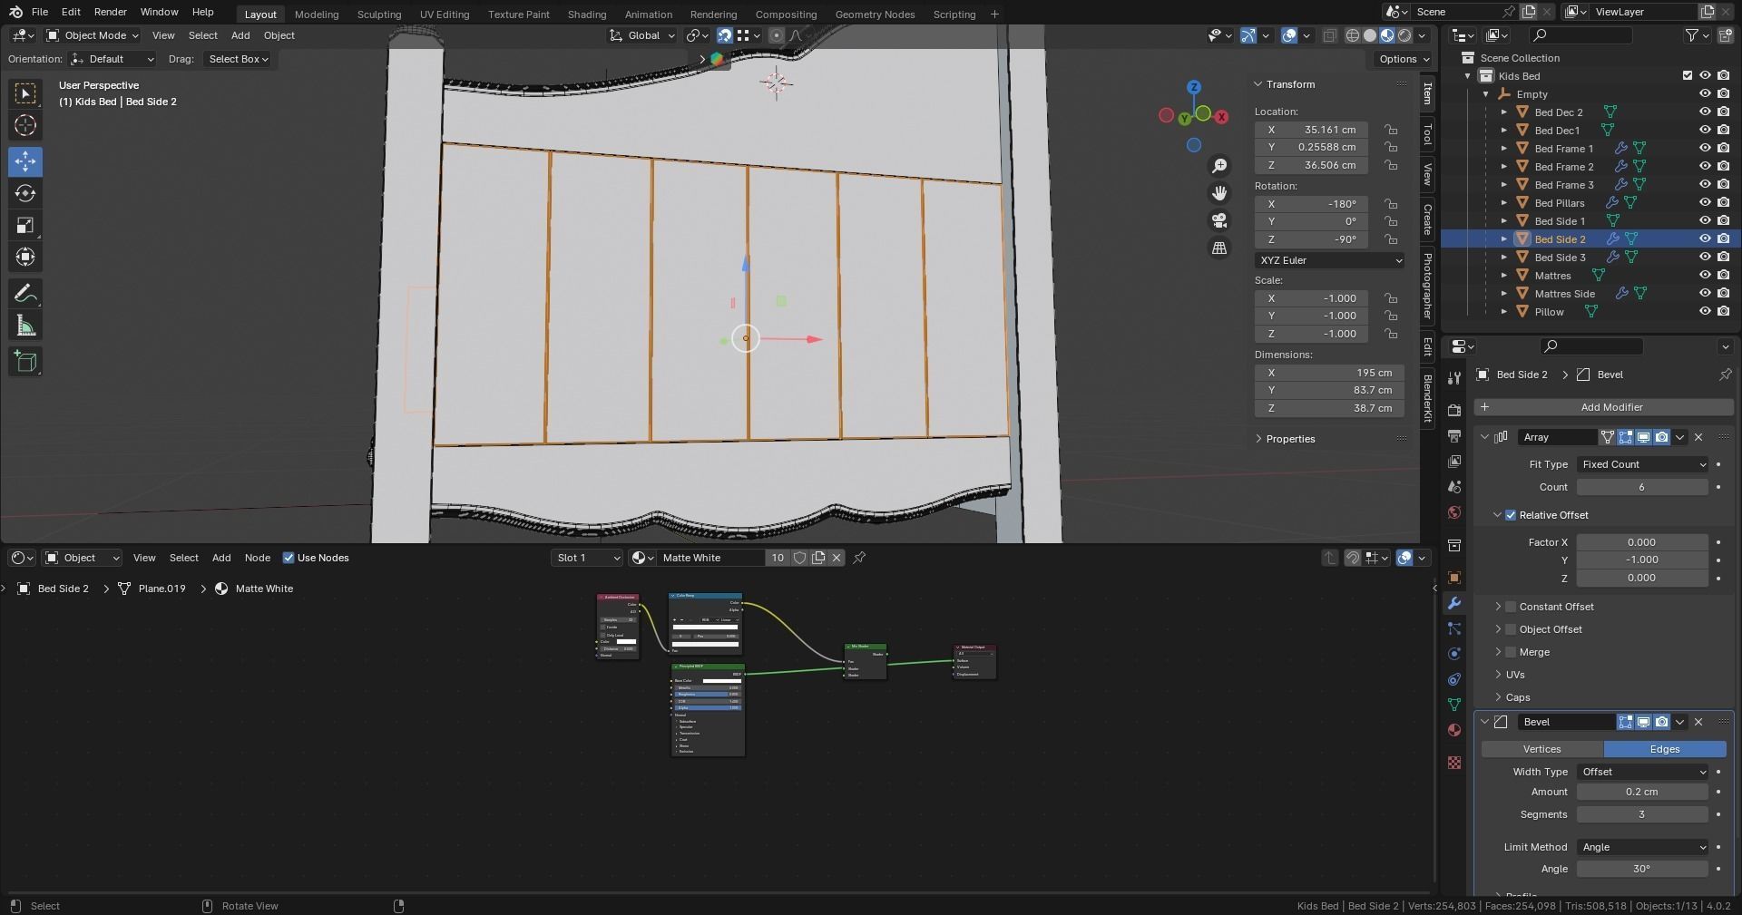Pin the Matte White material node tree

point(859,558)
